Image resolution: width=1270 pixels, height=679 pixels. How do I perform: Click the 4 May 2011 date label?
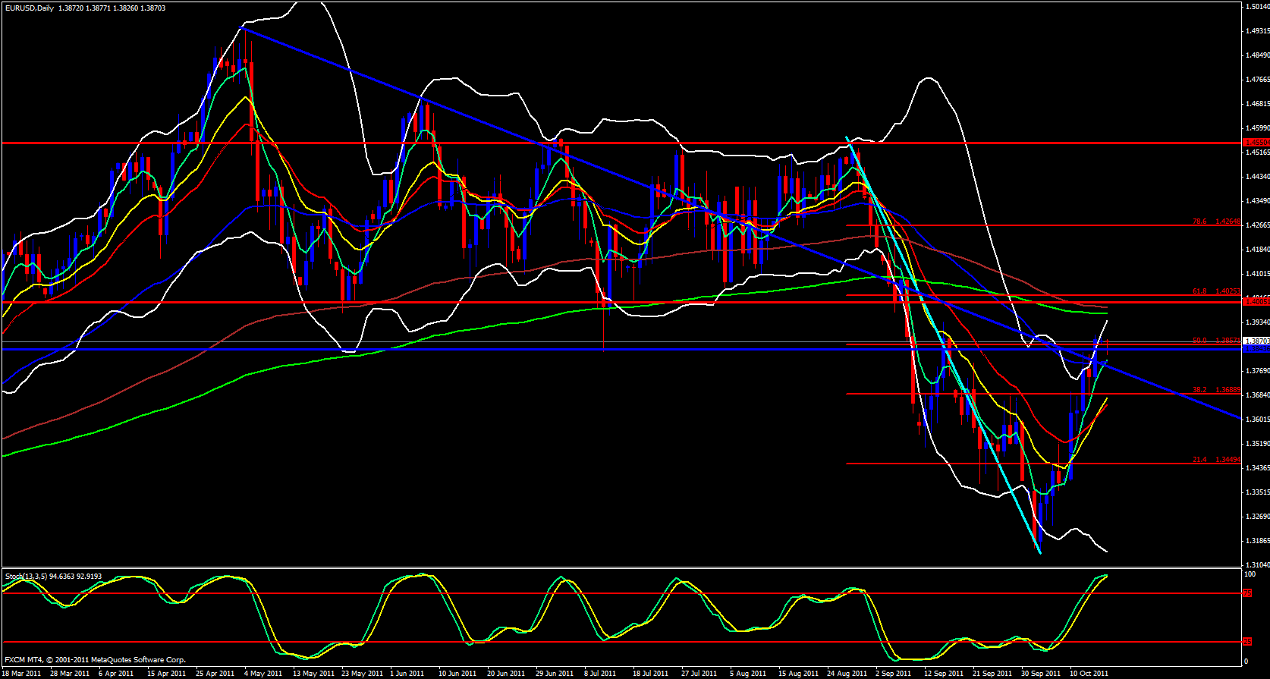tap(262, 673)
